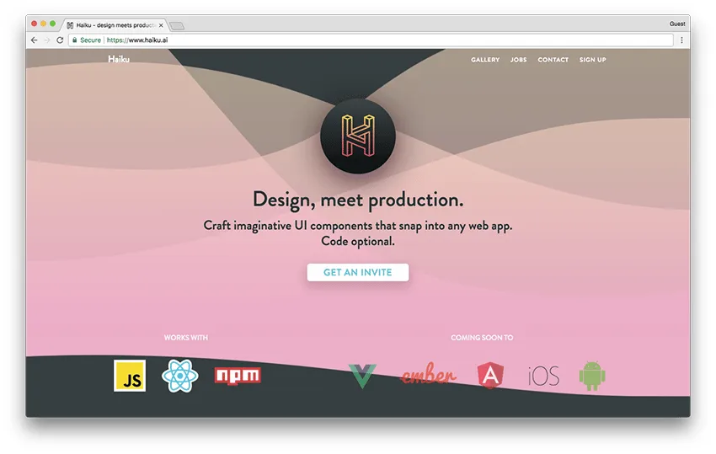Click the green Android robot icon
Image resolution: width=716 pixels, height=454 pixels.
592,376
